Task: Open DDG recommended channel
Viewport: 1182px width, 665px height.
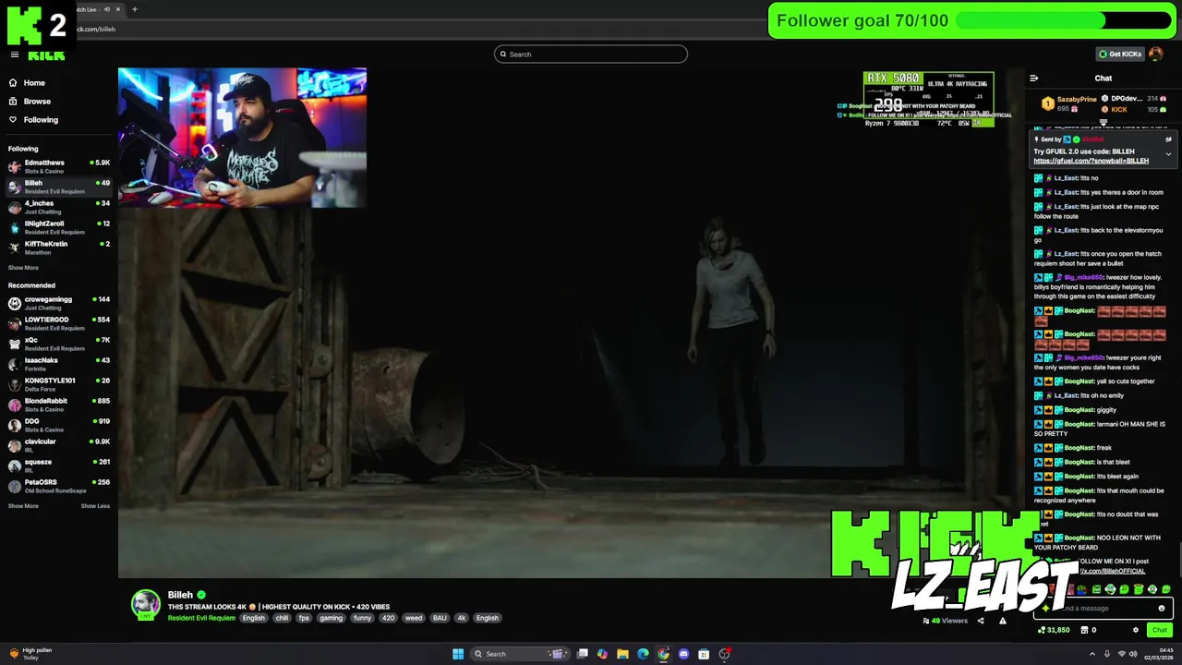Action: (x=58, y=425)
